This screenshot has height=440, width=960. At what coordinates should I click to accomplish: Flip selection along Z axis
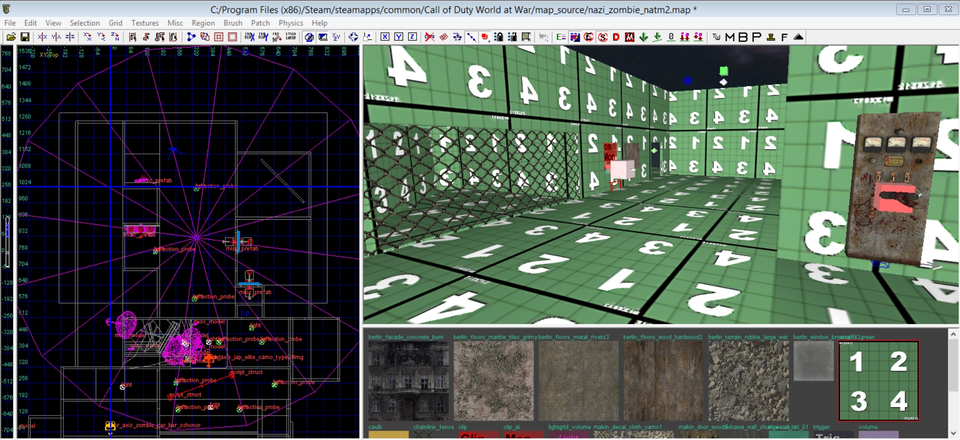tap(70, 37)
